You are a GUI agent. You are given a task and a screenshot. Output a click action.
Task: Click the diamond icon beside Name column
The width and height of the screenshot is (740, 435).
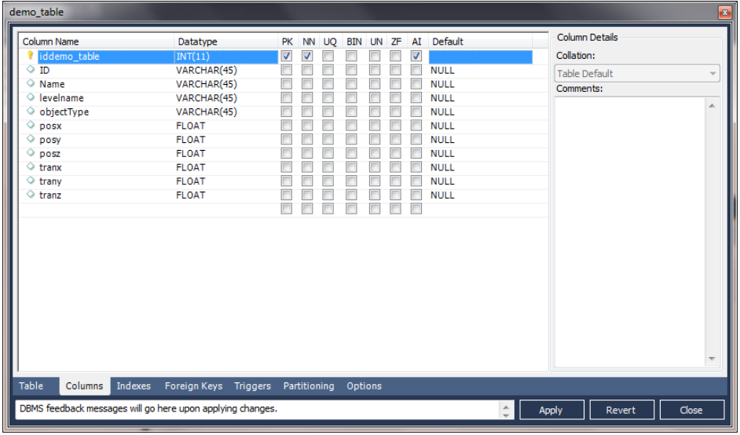tap(31, 83)
